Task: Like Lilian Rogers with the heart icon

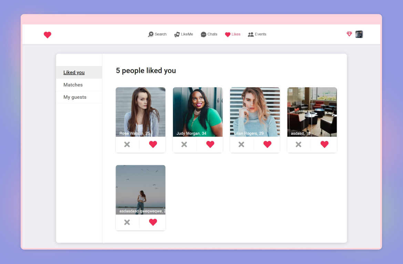Action: click(x=267, y=144)
